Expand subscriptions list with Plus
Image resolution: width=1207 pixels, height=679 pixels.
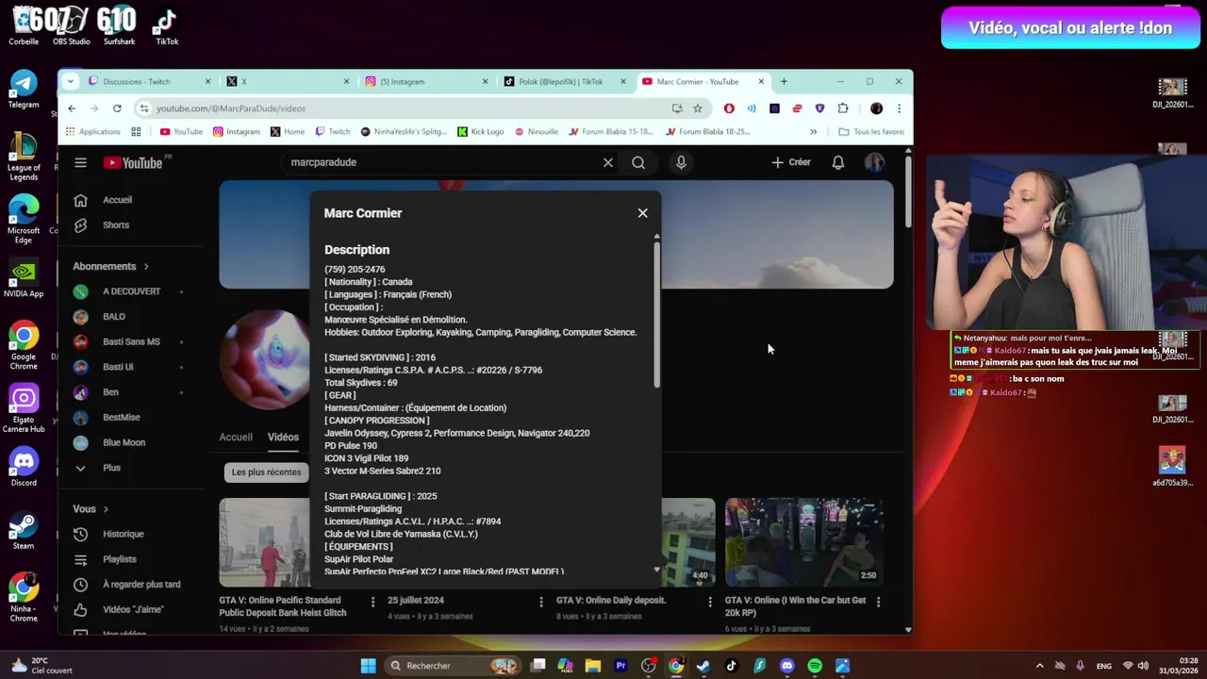110,468
